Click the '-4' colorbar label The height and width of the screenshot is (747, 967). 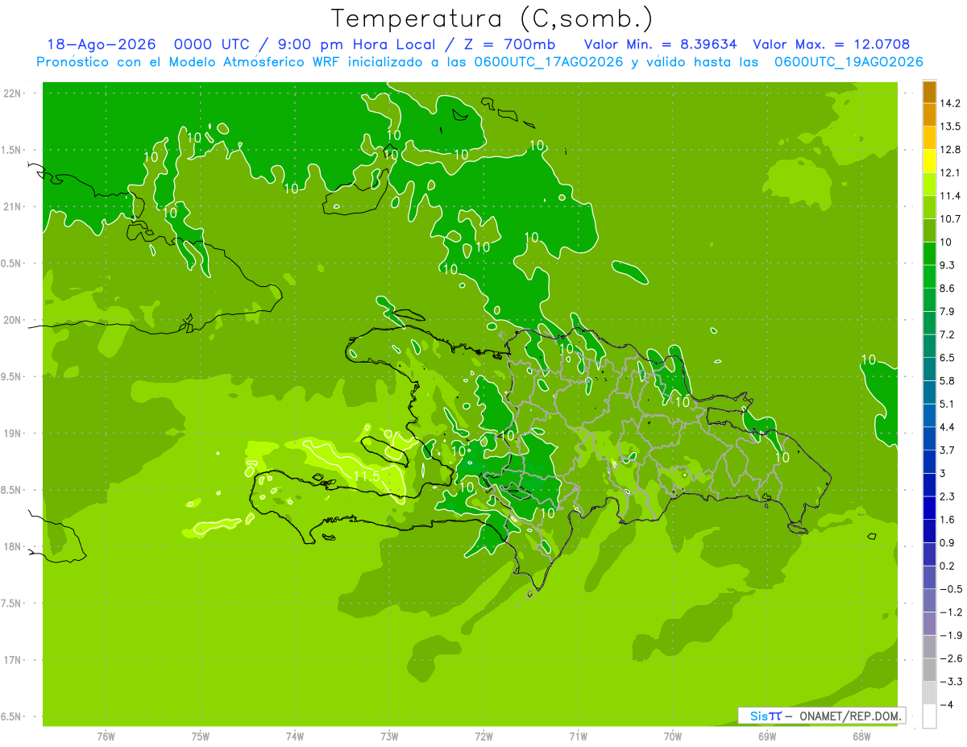(x=945, y=704)
